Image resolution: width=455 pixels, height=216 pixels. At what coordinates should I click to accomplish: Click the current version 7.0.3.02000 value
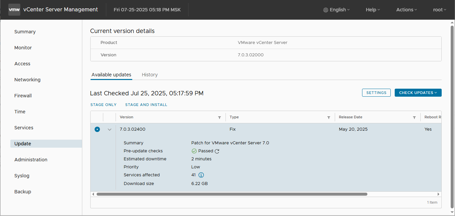250,55
